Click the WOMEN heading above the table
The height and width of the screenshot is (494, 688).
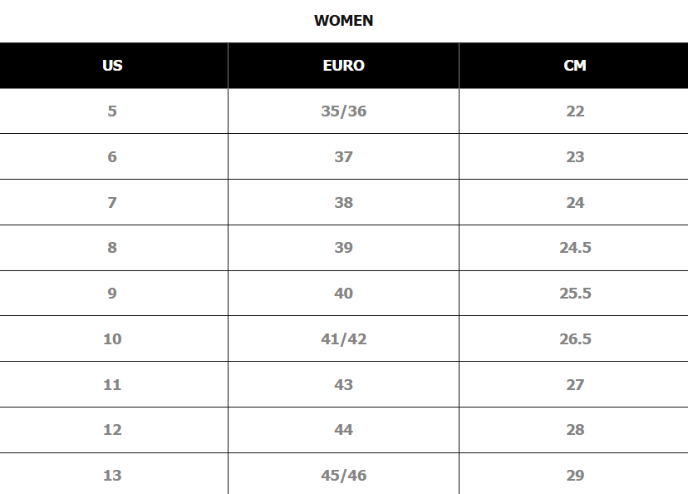click(343, 21)
